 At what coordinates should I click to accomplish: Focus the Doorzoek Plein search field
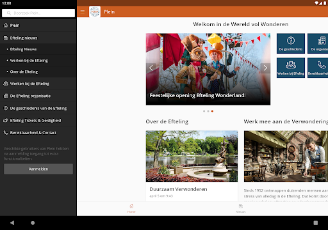click(38, 13)
